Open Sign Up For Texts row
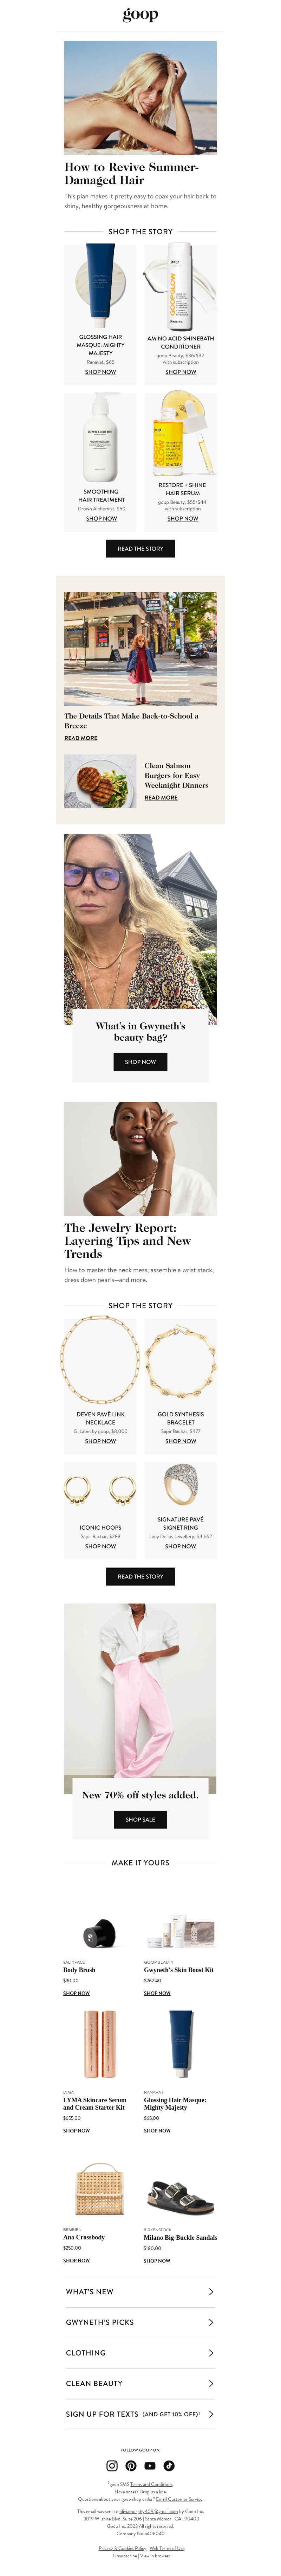281x2576 pixels. pyautogui.click(x=140, y=2414)
